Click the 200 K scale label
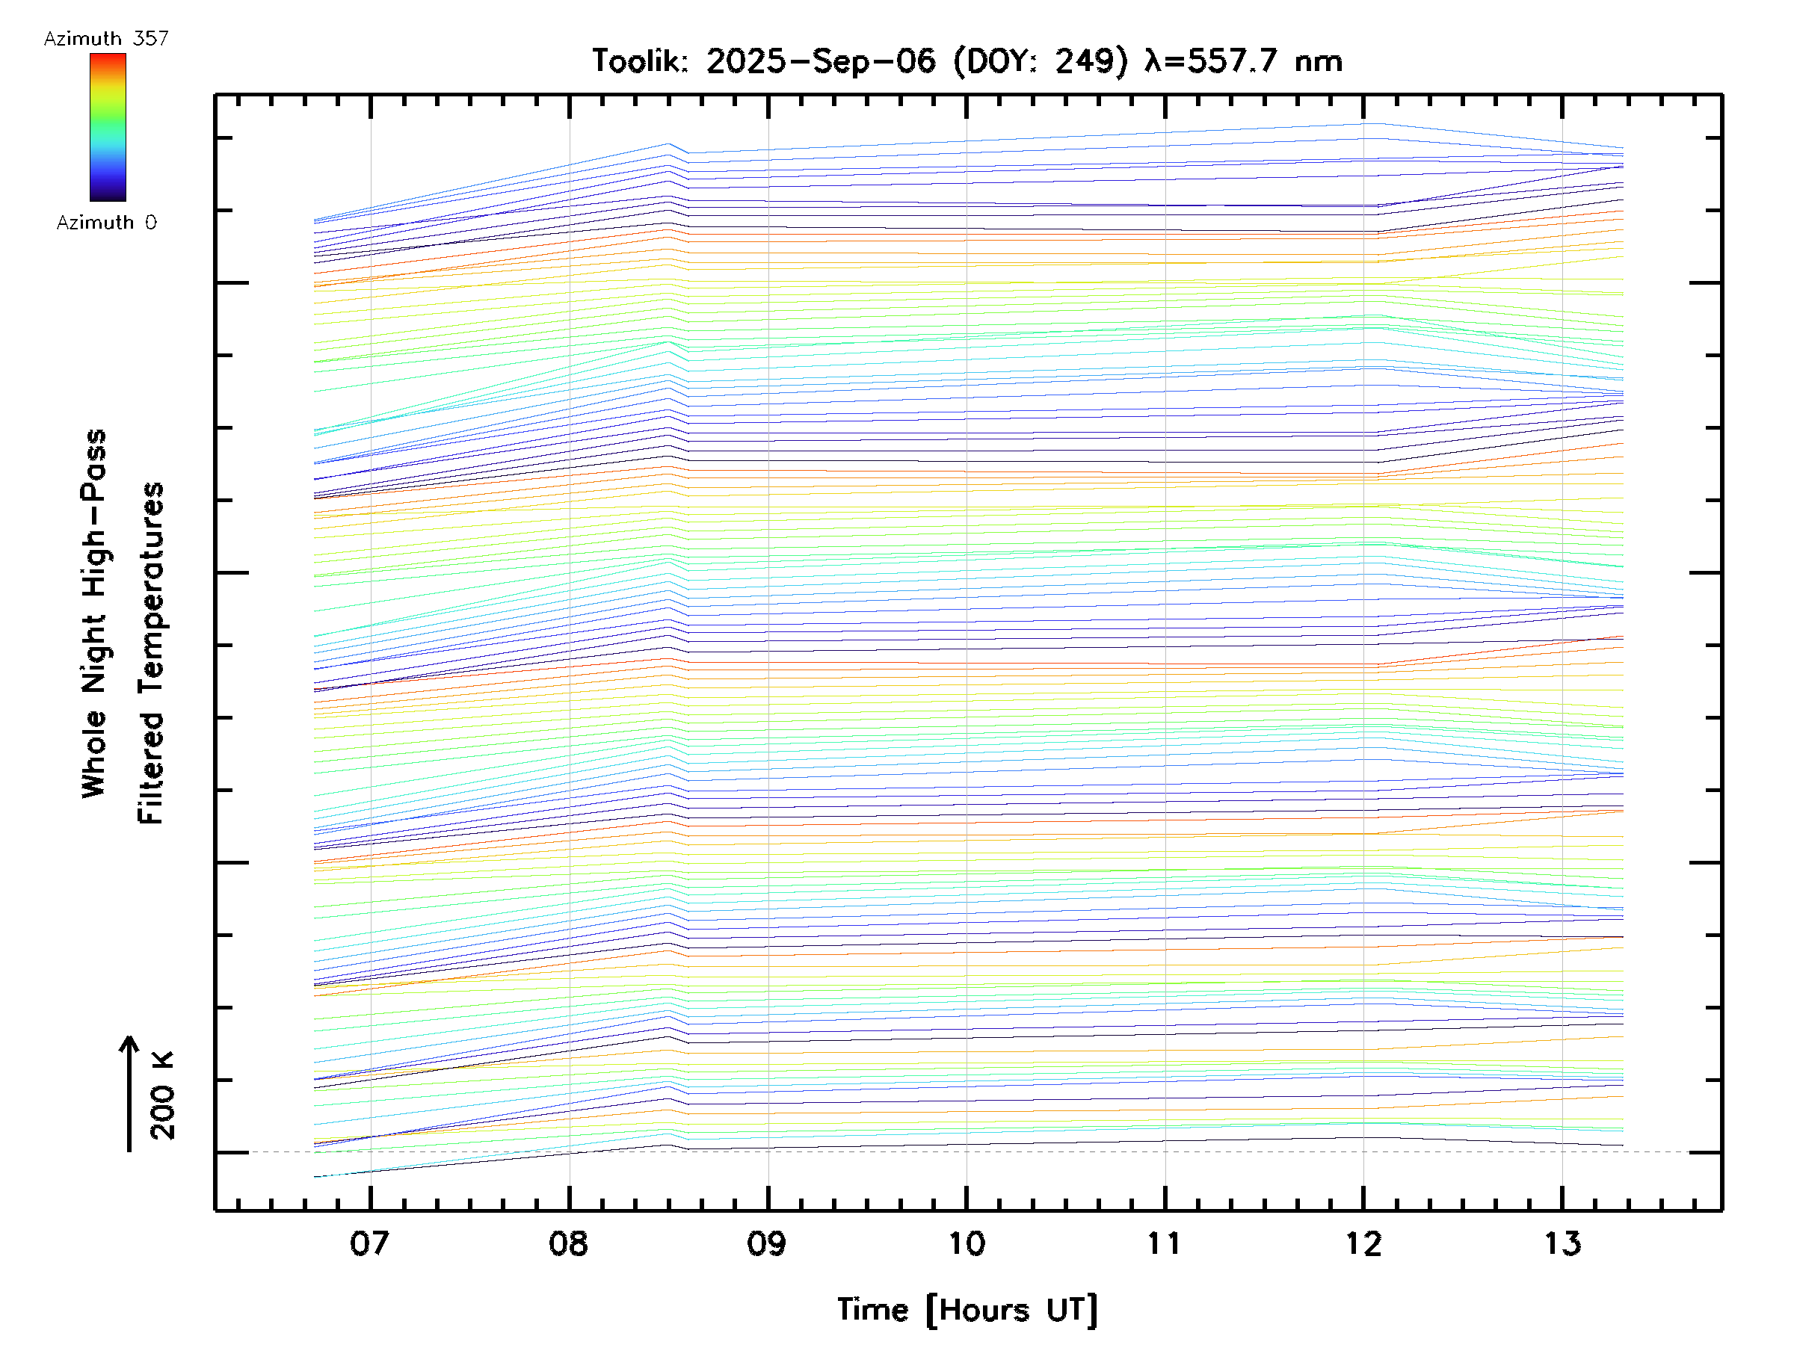 (x=162, y=1095)
